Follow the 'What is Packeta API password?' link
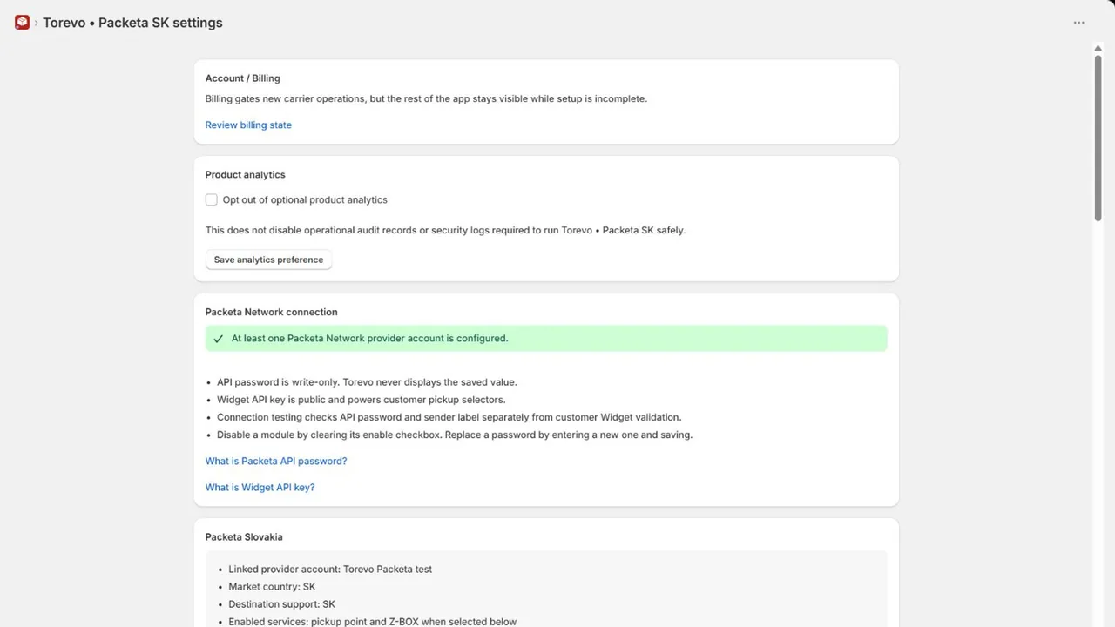Image resolution: width=1115 pixels, height=627 pixels. 276,462
